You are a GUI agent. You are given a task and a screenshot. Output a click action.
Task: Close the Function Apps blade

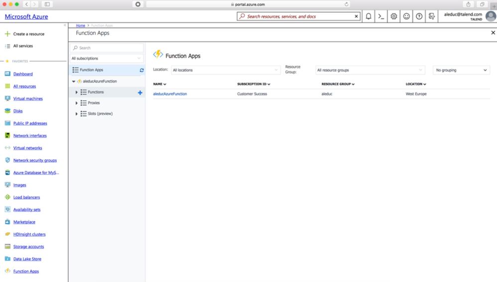click(493, 33)
